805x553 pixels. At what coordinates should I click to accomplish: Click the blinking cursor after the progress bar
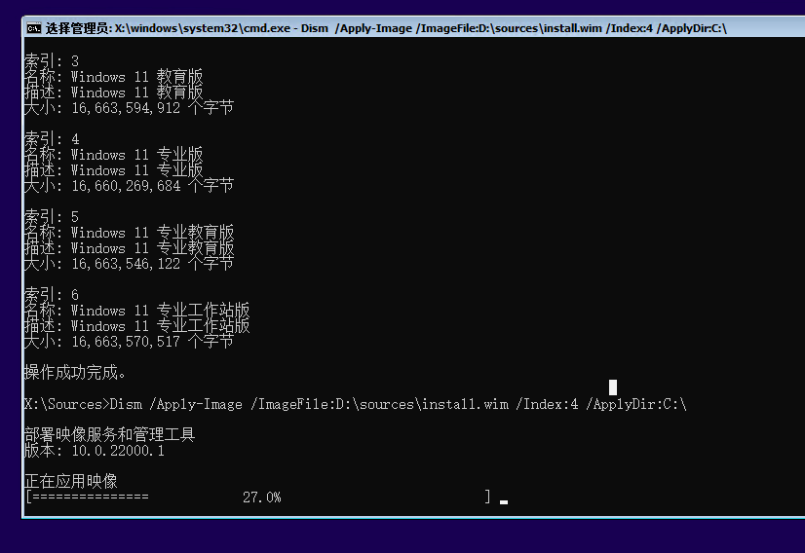click(x=504, y=501)
